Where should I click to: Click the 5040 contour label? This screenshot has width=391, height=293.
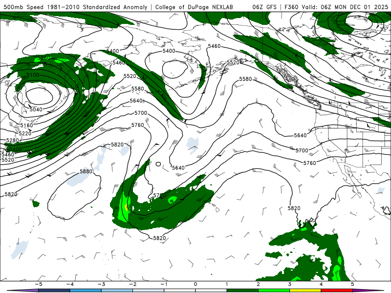click(x=36, y=109)
